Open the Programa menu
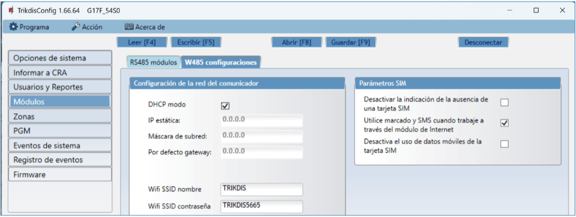 click(x=29, y=27)
